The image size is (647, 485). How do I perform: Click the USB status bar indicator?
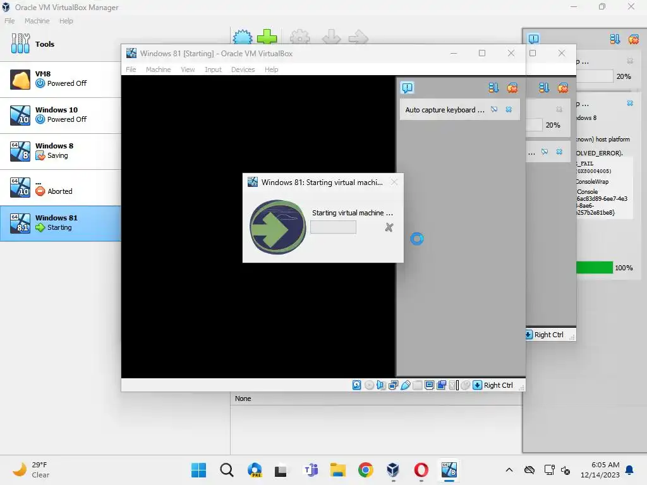coord(405,385)
